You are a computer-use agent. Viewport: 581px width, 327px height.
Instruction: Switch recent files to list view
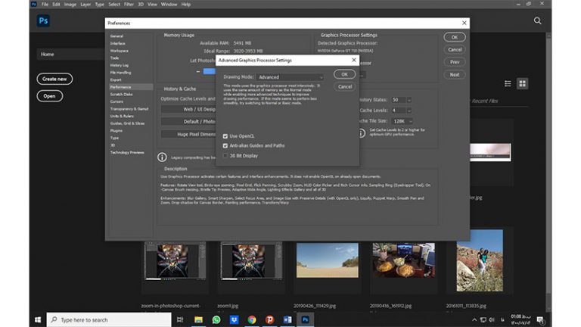(x=508, y=84)
